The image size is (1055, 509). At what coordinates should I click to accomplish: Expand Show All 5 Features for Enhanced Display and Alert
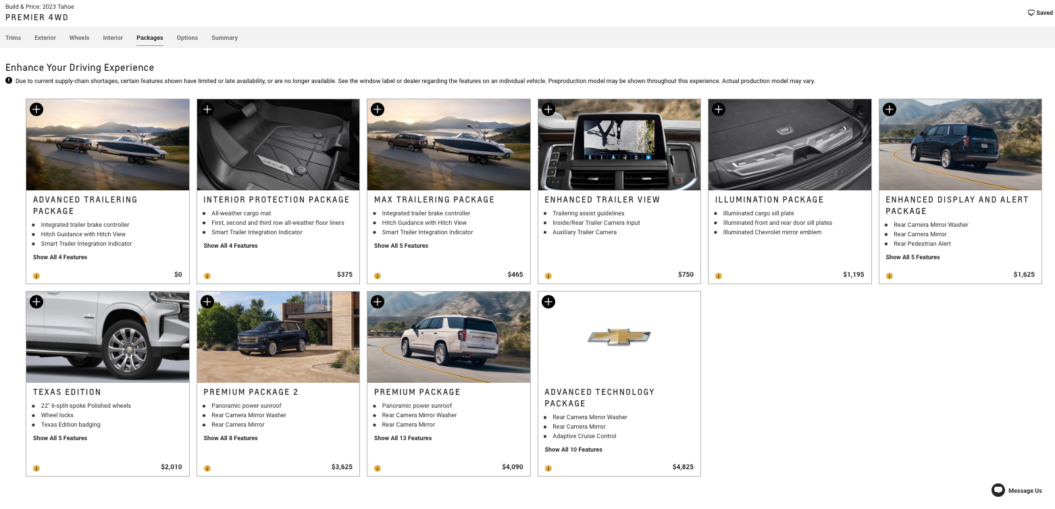click(x=912, y=257)
